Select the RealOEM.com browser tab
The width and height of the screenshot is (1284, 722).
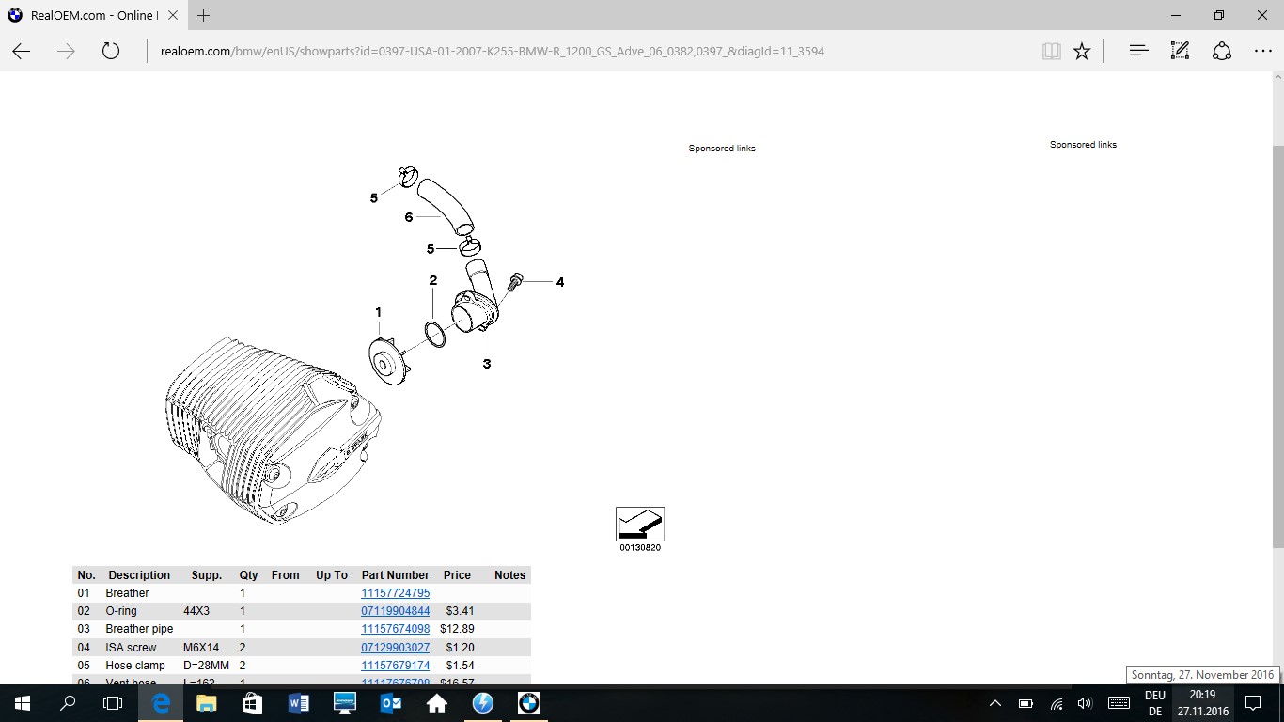93,15
